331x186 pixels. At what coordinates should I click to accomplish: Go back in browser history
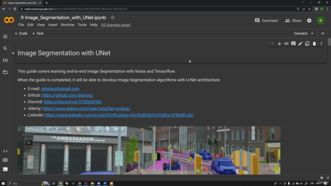pos(4,9)
